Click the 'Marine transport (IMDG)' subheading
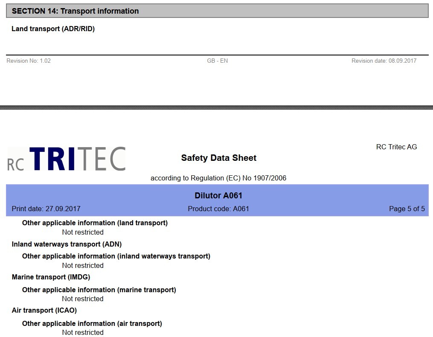 pos(51,277)
